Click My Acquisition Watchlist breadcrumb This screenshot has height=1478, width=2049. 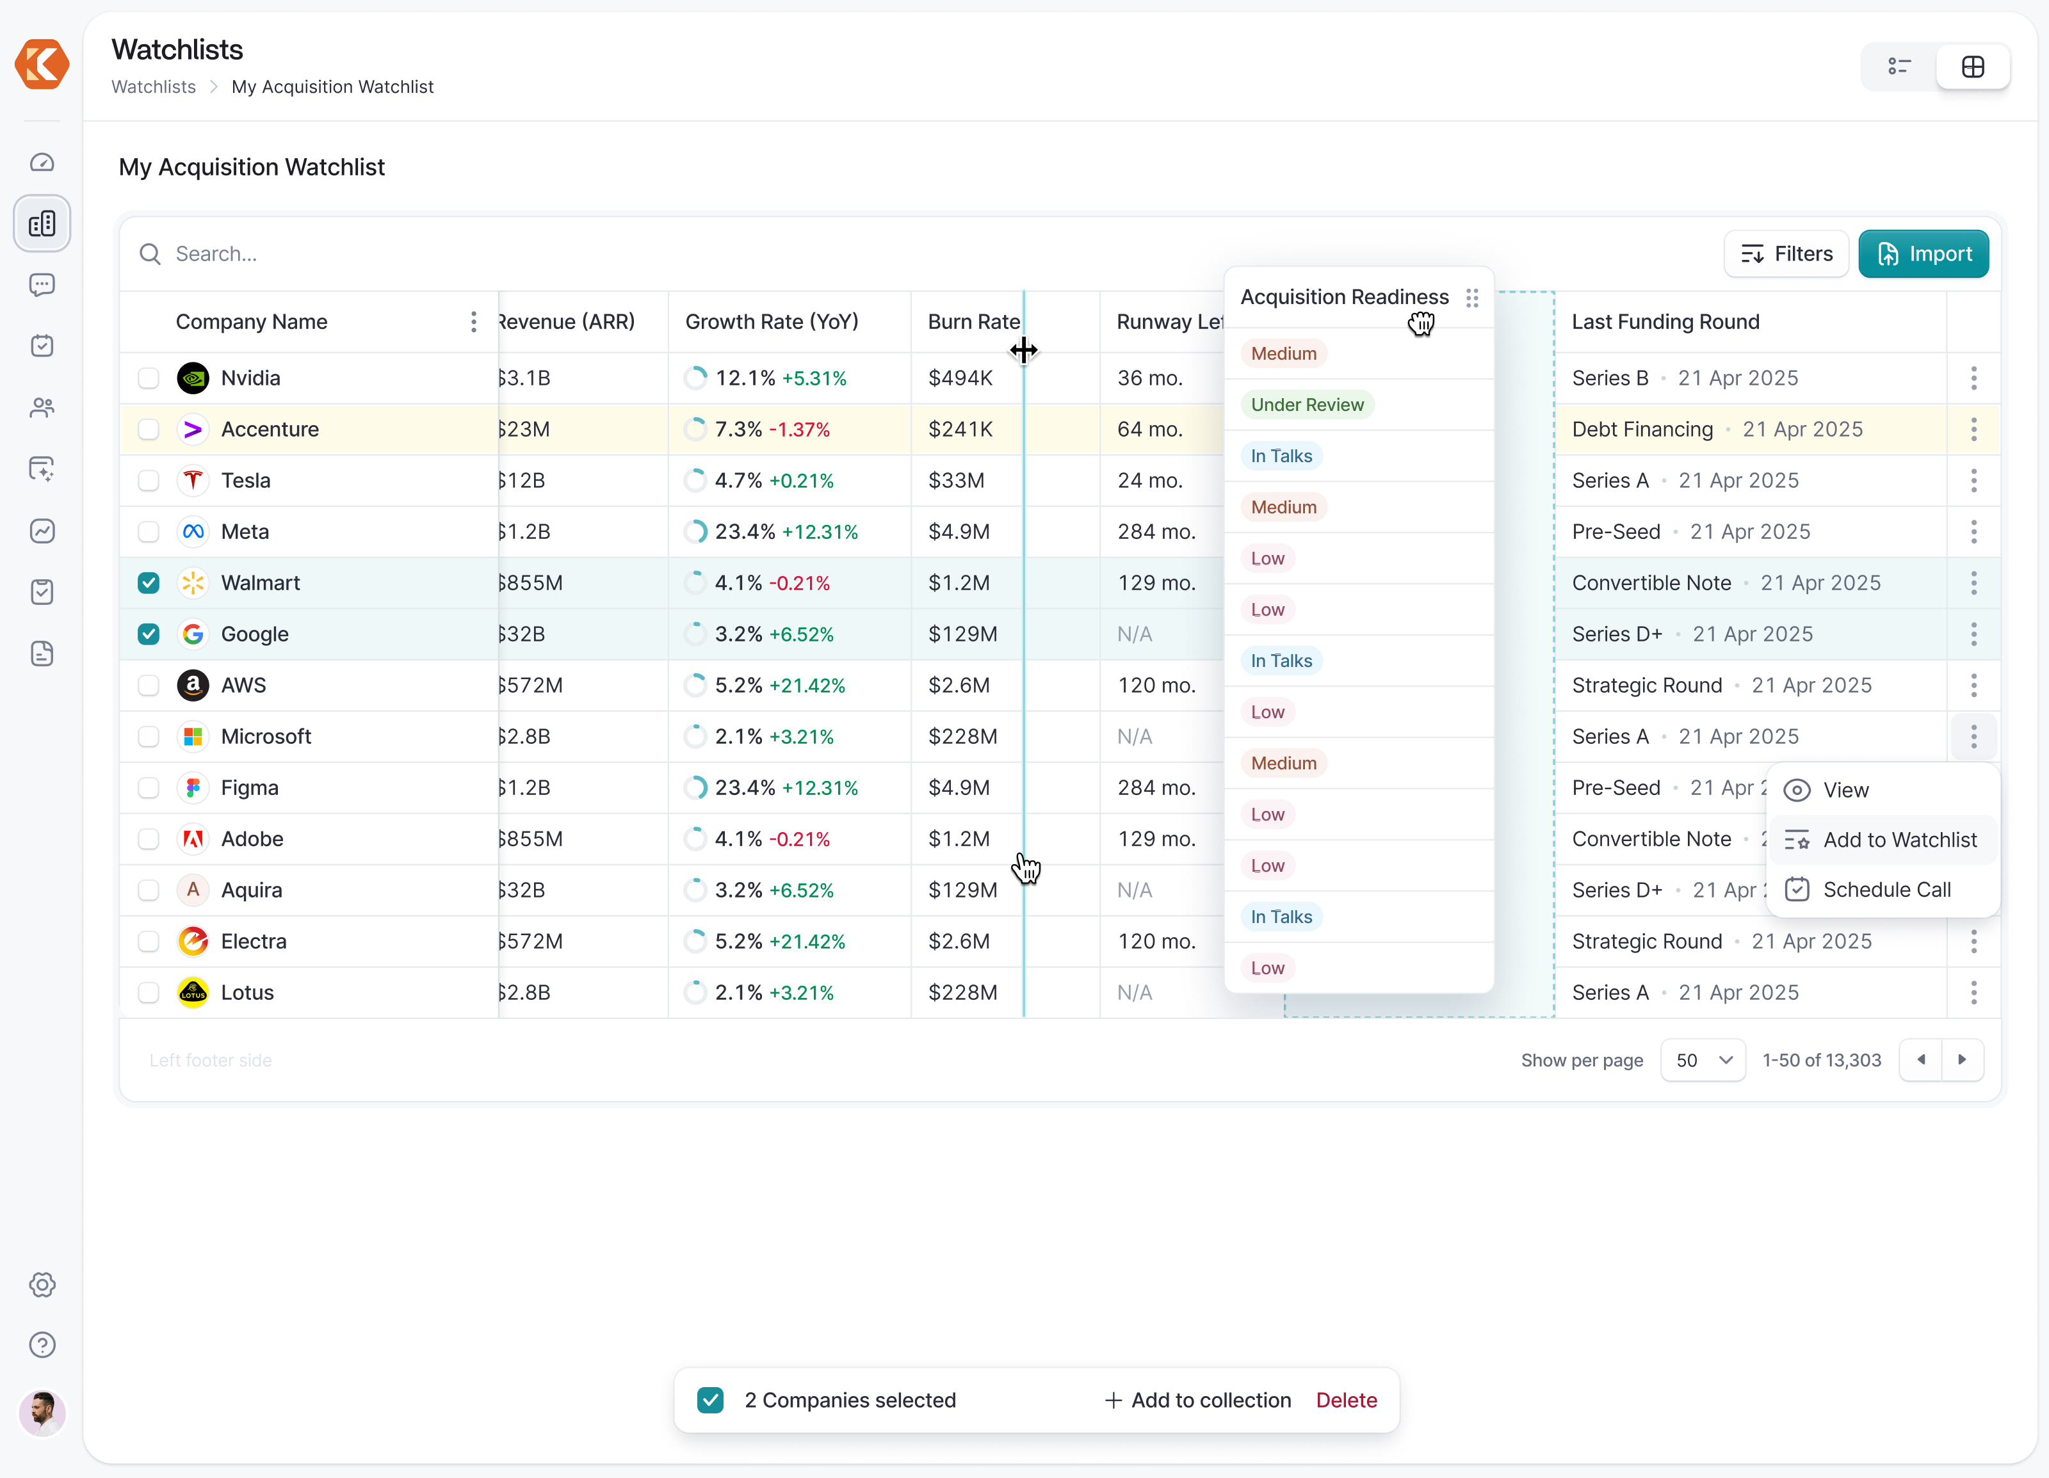[332, 86]
